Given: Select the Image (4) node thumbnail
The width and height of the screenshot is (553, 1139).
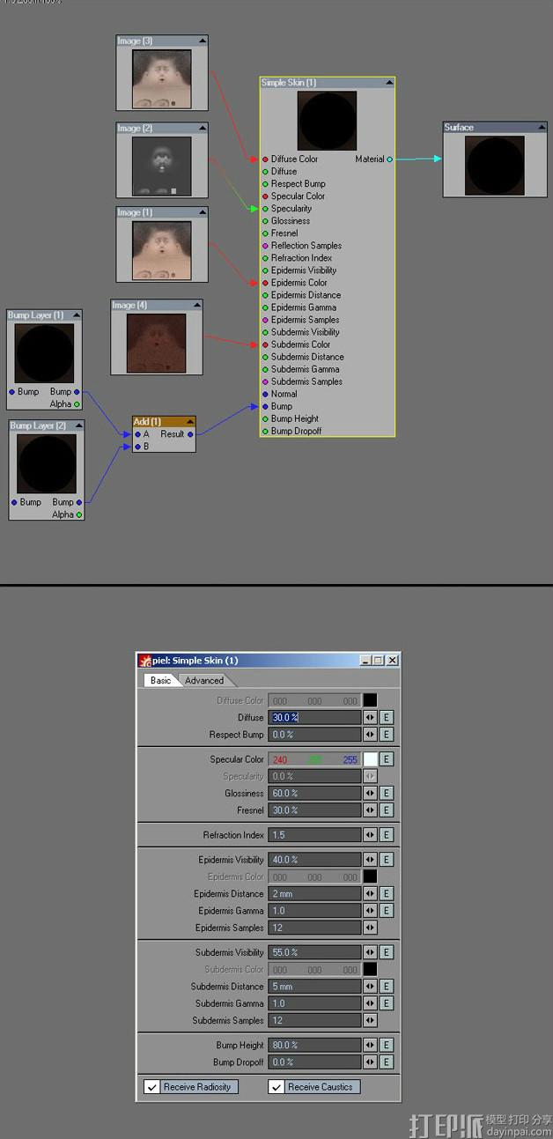Looking at the screenshot, I should coord(157,342).
